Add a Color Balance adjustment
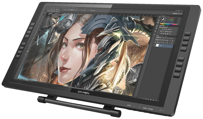 tap(163, 32)
